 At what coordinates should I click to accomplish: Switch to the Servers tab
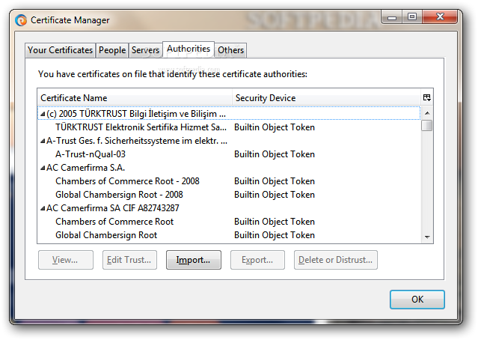point(145,49)
